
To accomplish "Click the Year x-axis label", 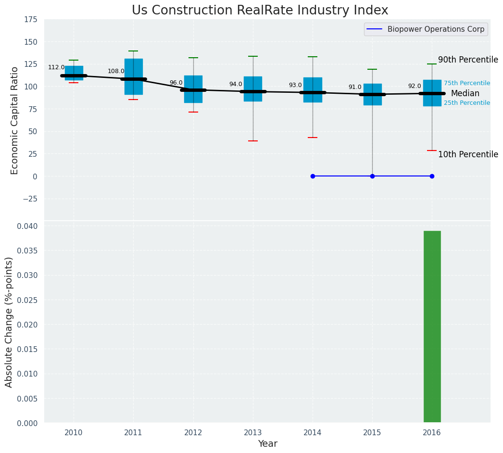I will click(267, 444).
